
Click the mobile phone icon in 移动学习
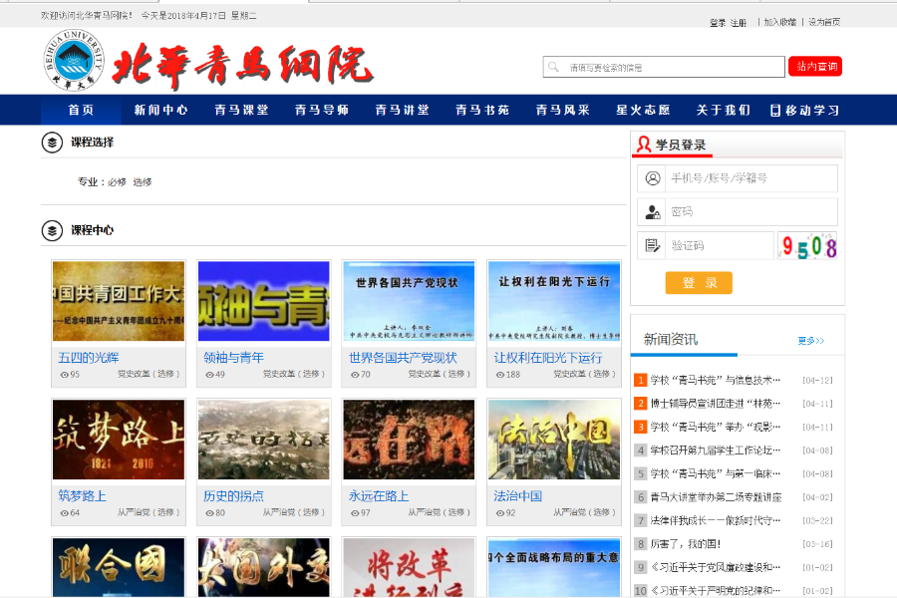(x=775, y=111)
